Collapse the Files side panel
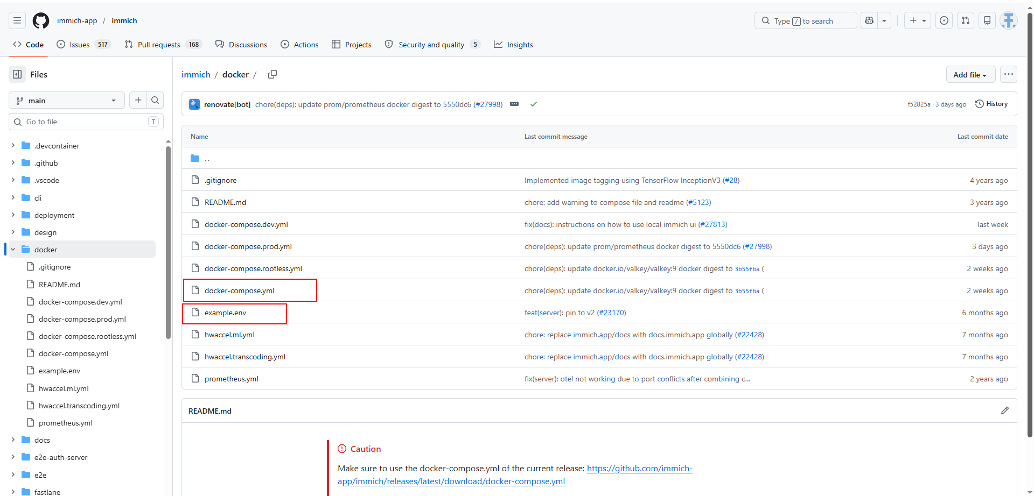1034x496 pixels. [17, 74]
